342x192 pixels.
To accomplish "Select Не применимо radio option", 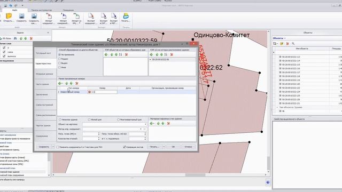I will 59,54.
